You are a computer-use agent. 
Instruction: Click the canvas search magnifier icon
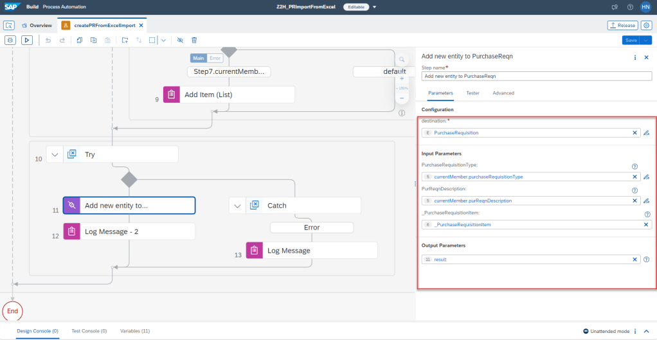(x=402, y=59)
